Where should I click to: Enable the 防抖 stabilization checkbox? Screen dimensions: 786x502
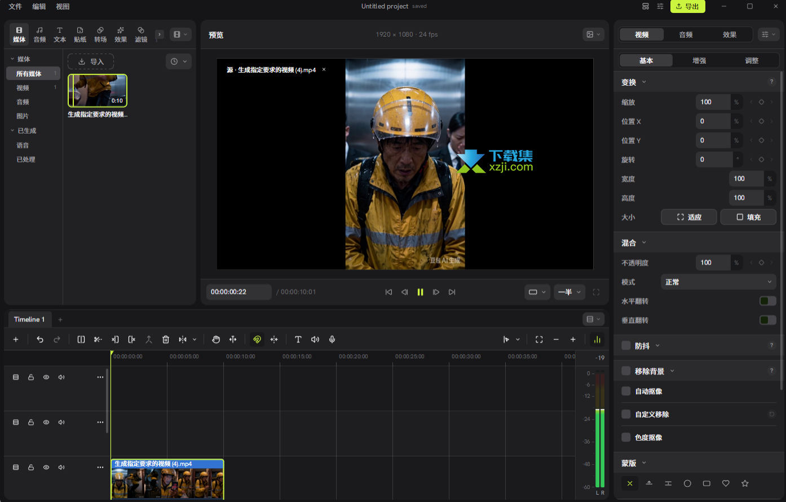(x=626, y=346)
